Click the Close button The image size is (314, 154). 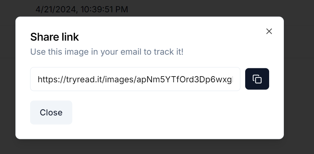coord(51,112)
